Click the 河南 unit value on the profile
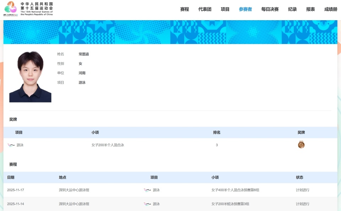Viewport: 341px width, 211px height. [82, 73]
